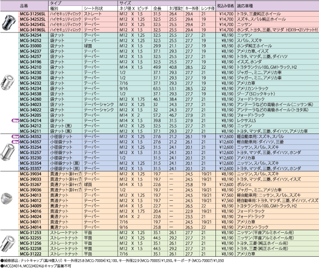The height and width of the screenshot is (268, 319).
Task: Click the small-diameter bag nut image
Action: (x=7, y=152)
